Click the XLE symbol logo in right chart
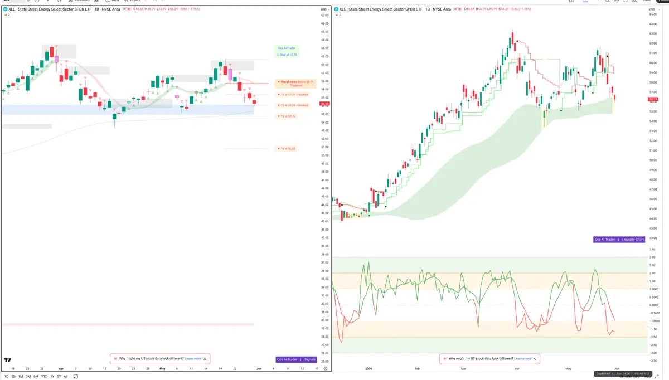669x380 pixels. coord(336,9)
